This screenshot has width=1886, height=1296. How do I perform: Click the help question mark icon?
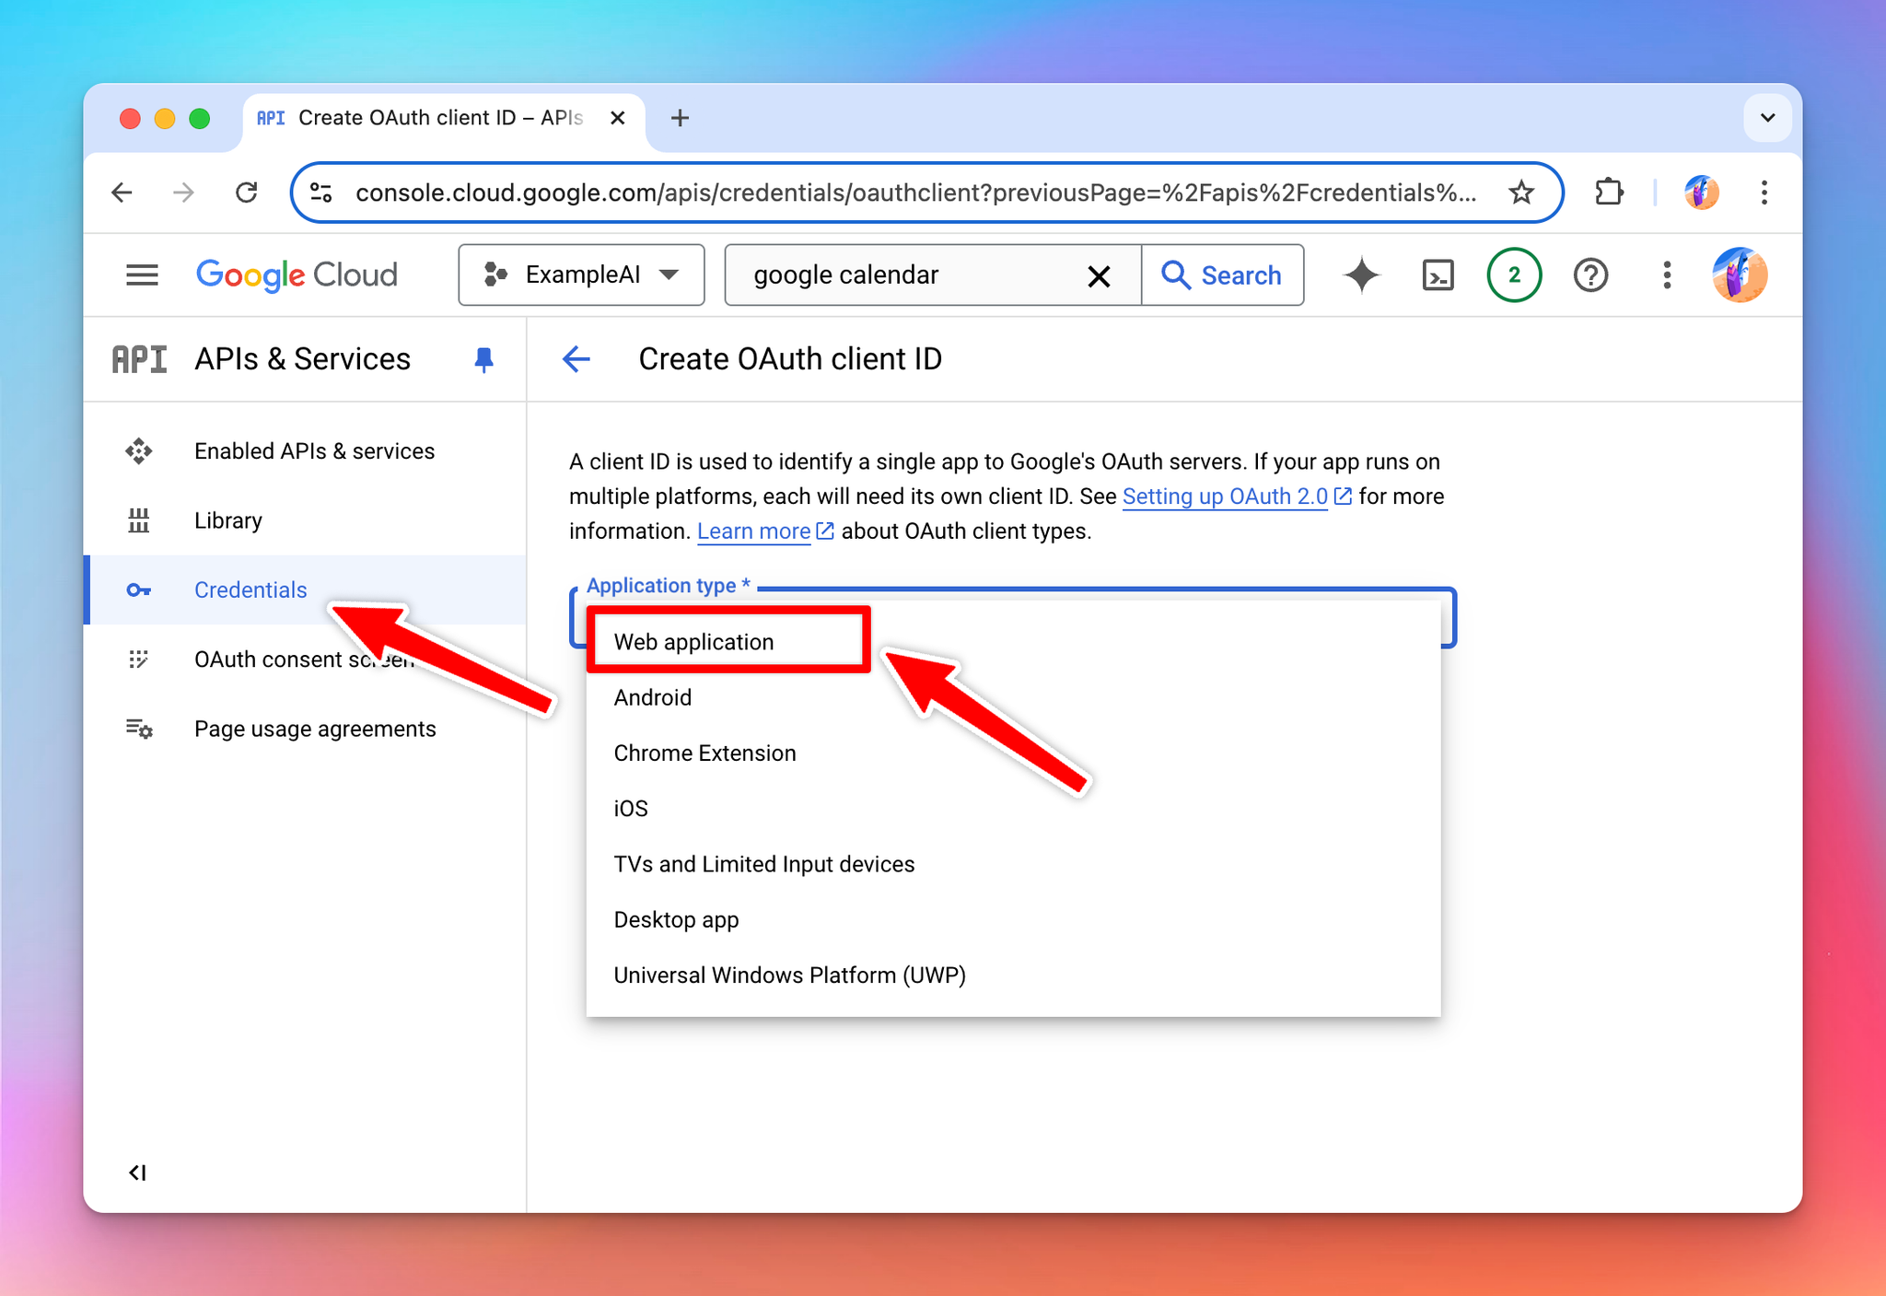click(x=1588, y=275)
